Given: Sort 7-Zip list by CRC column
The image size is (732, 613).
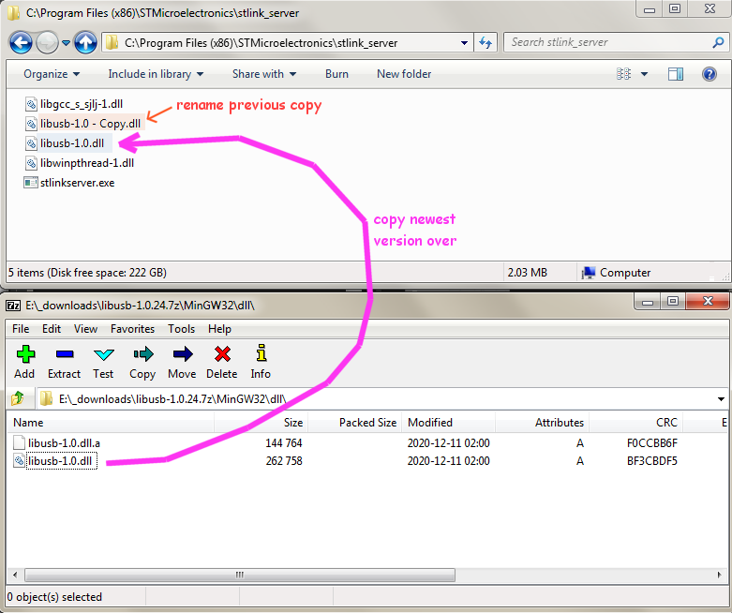Looking at the screenshot, I should point(636,423).
